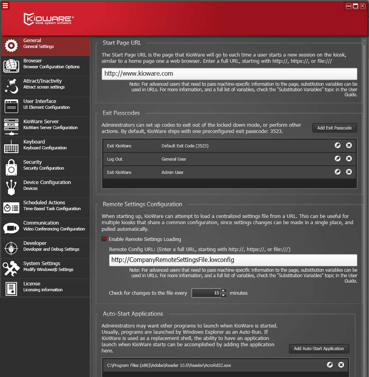The height and width of the screenshot is (377, 369).
Task: Edit the AcroRd32.exe auto-start entry
Action: 330,365
